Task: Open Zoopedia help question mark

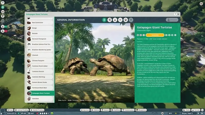Action: (x=175, y=14)
